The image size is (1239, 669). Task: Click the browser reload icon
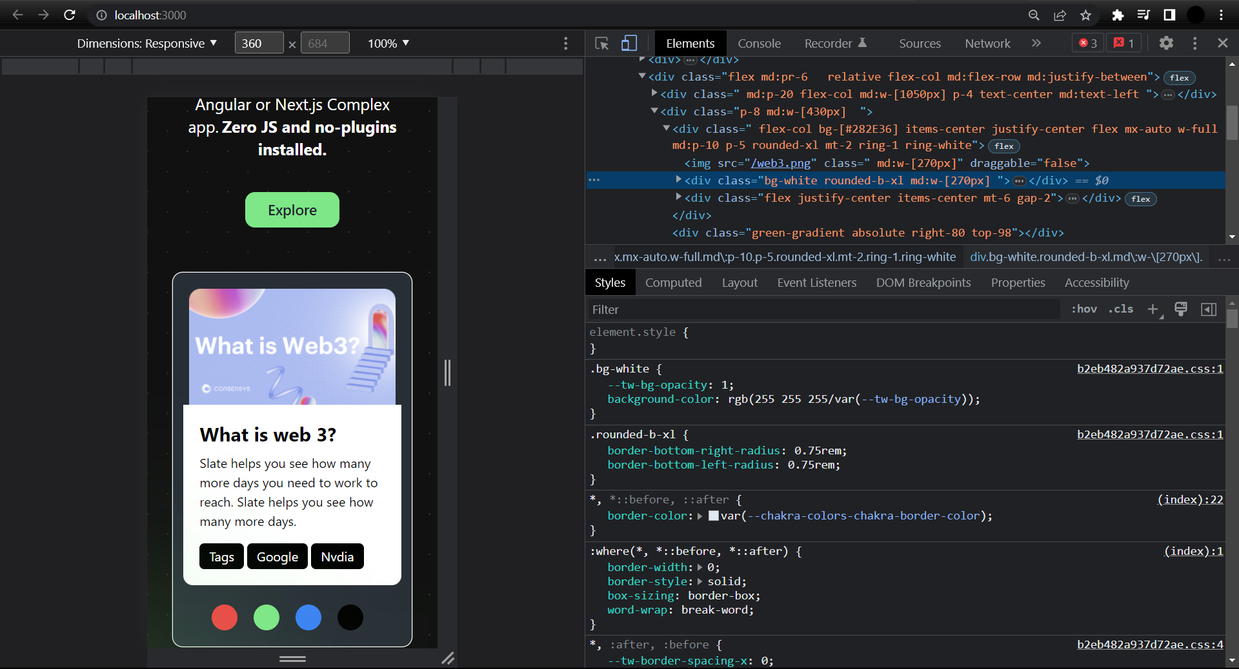tap(70, 15)
